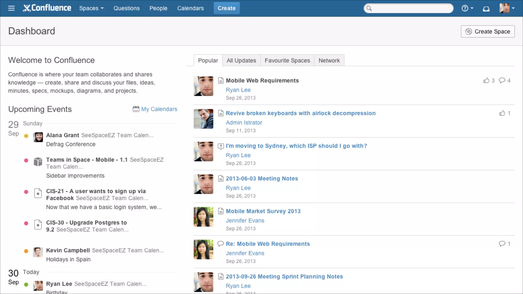Click the Create button
523x294 pixels.
coord(226,8)
